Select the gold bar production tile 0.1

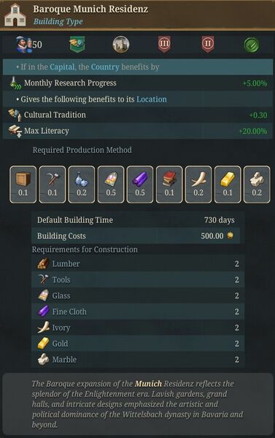(228, 184)
